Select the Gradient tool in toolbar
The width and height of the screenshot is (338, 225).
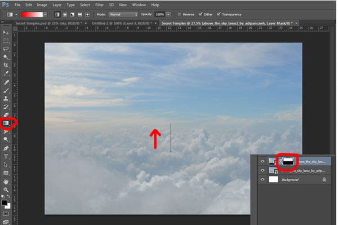click(x=6, y=123)
